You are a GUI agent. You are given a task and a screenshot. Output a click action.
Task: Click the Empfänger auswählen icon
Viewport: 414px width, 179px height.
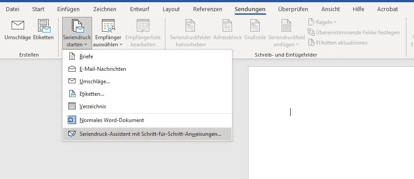tap(108, 25)
